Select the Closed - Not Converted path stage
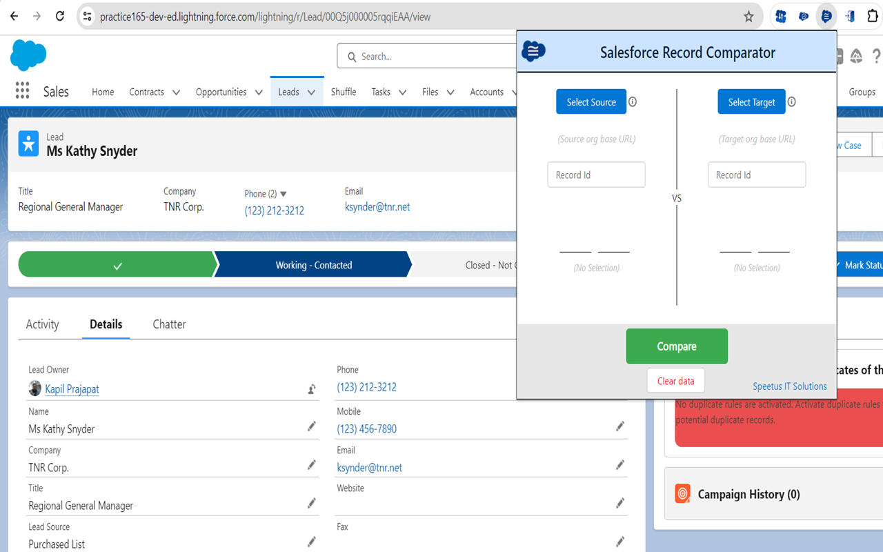This screenshot has width=883, height=552. pyautogui.click(x=464, y=265)
